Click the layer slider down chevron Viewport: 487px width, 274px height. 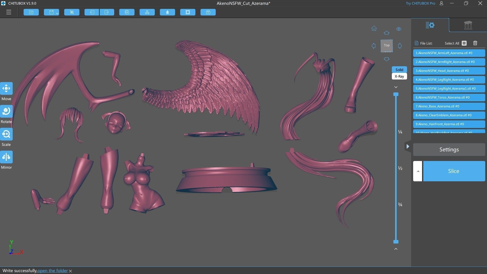pos(396,87)
